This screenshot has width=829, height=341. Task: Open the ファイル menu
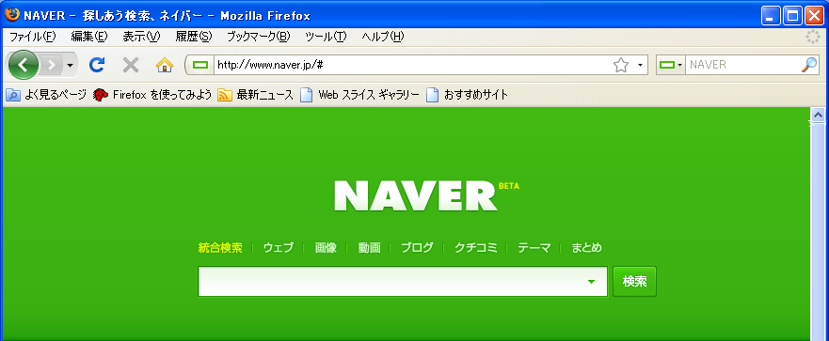pyautogui.click(x=33, y=37)
